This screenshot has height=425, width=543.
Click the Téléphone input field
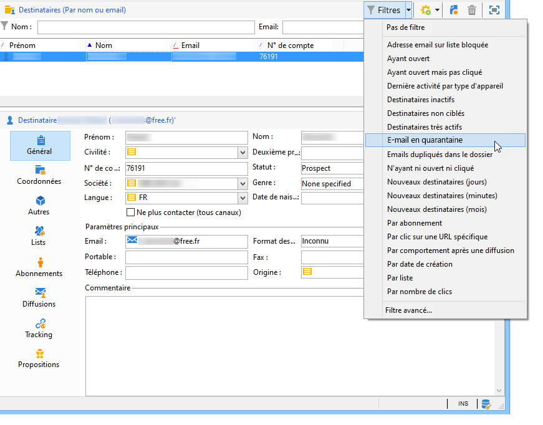(x=186, y=273)
